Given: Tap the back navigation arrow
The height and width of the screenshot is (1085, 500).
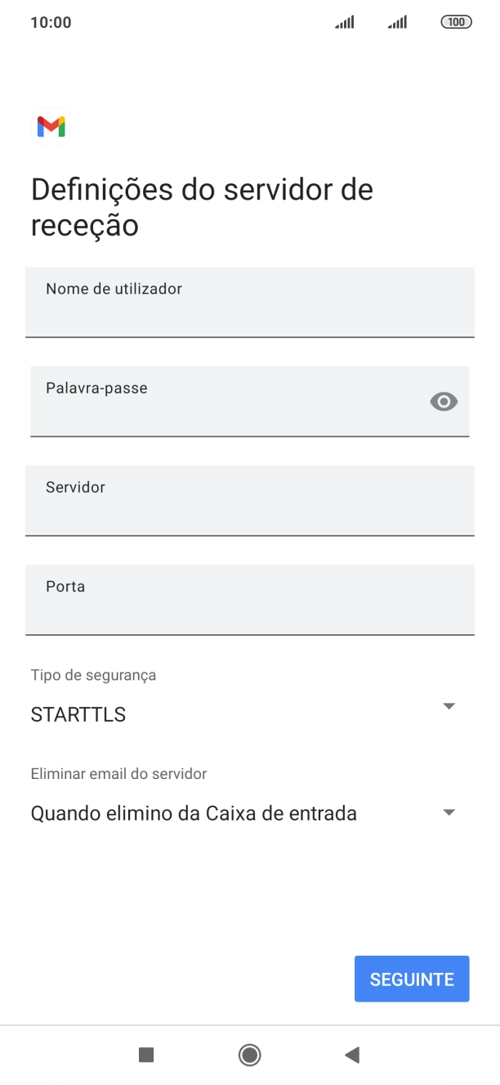Looking at the screenshot, I should tap(351, 1055).
